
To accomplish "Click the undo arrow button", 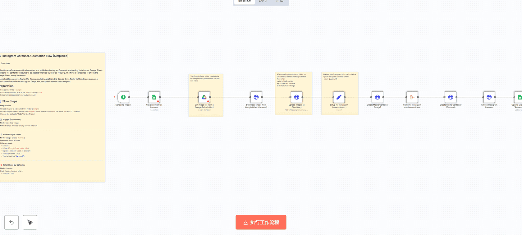I will (11, 222).
